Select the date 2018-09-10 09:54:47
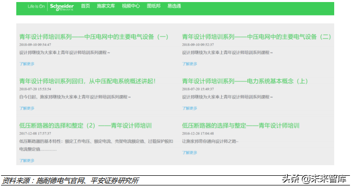Viewport: 352px width, 189px height. click(35, 45)
